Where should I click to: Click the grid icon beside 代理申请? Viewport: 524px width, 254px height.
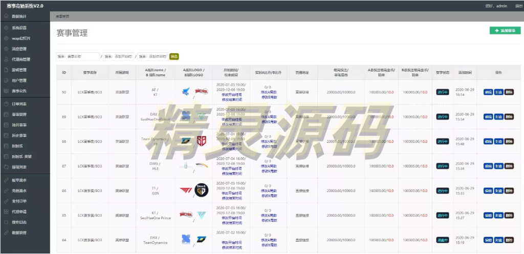pyautogui.click(x=6, y=212)
